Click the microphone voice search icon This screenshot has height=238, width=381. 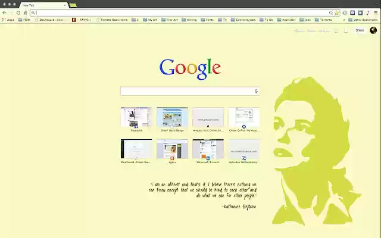257,91
